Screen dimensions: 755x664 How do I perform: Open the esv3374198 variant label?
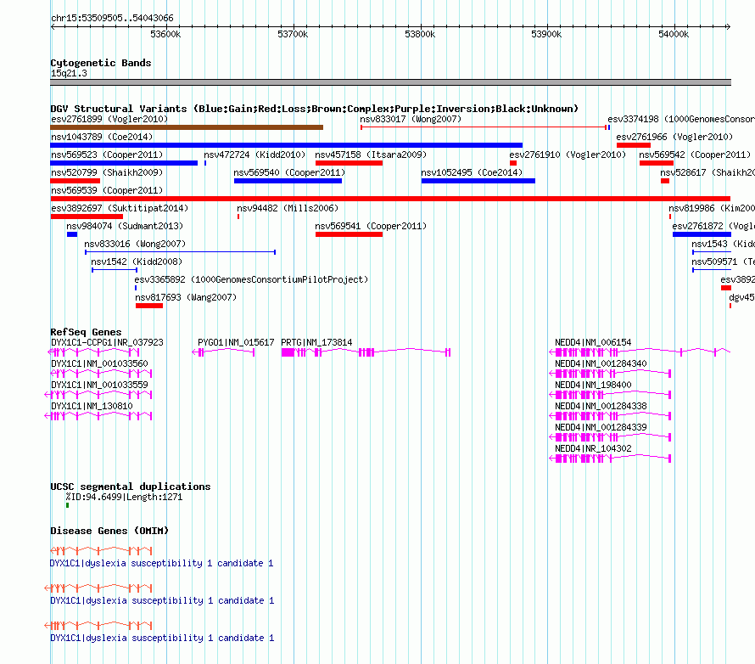coord(681,119)
